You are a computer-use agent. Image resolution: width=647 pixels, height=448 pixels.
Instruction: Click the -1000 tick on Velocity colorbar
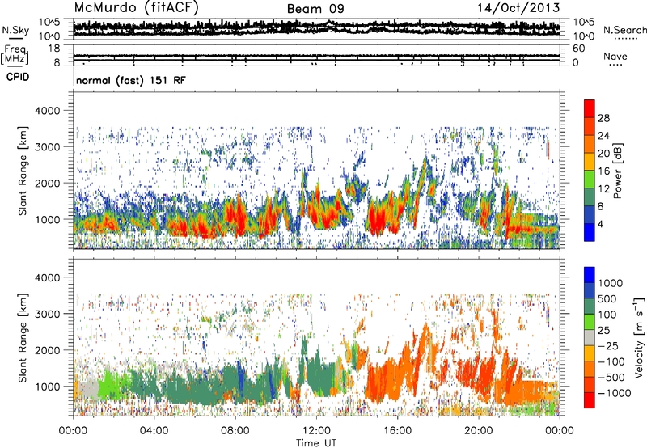point(614,393)
